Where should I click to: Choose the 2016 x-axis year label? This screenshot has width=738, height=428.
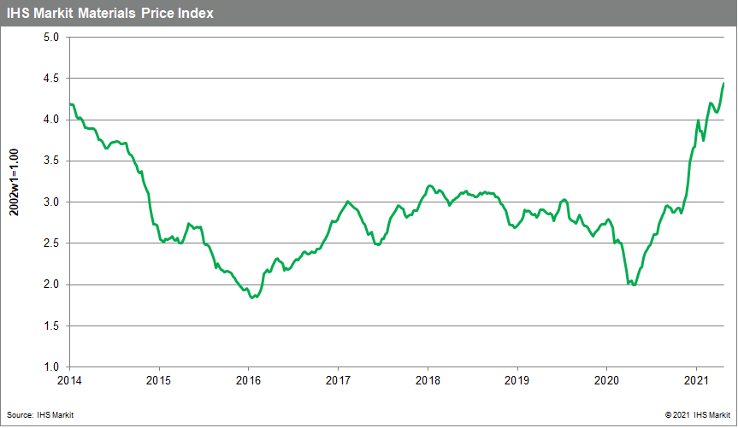(x=248, y=380)
